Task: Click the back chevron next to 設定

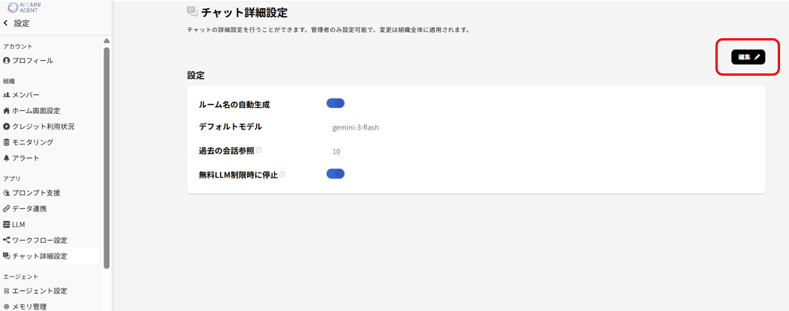Action: [x=6, y=23]
